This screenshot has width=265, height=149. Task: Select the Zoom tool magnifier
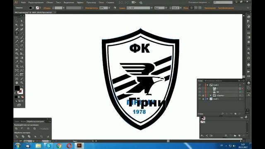[22, 83]
